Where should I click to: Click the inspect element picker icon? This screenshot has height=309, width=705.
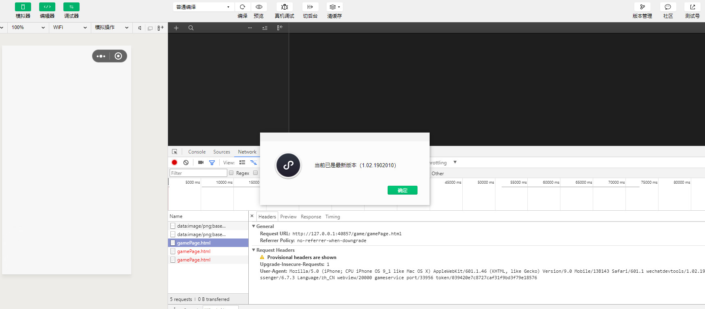[175, 152]
